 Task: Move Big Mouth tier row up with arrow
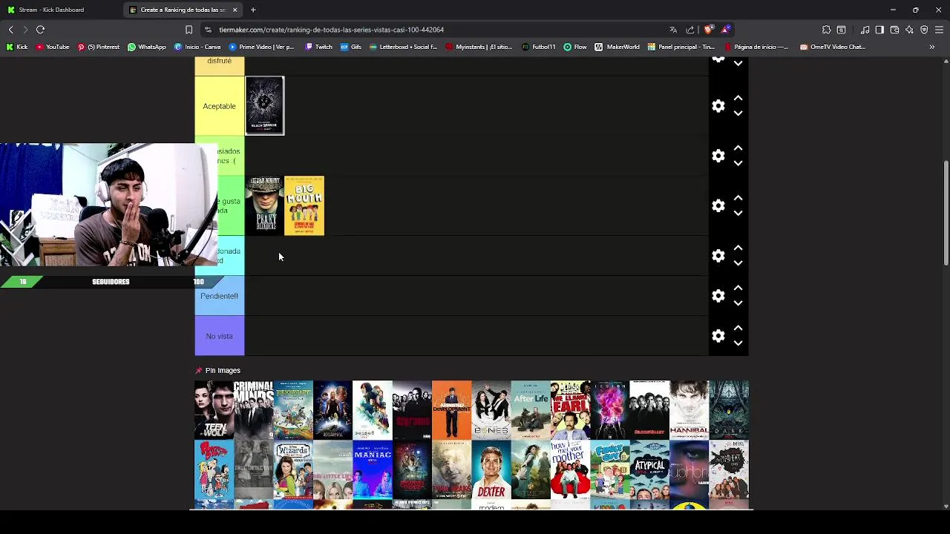[738, 198]
